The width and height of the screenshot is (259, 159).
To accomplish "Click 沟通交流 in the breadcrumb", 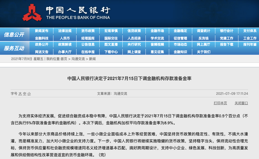I will pos(78,59).
